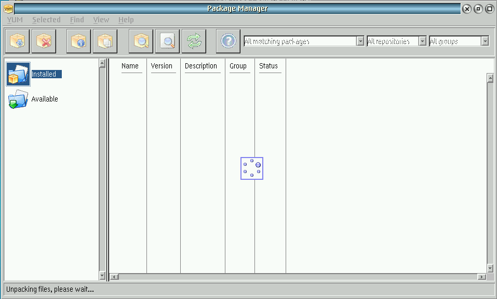Click the yum logo in the title bar

(8, 8)
